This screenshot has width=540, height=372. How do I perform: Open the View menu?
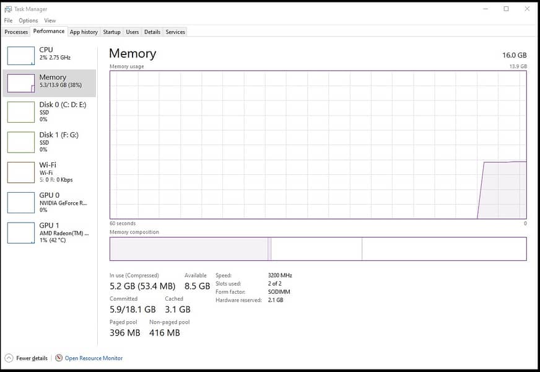50,20
